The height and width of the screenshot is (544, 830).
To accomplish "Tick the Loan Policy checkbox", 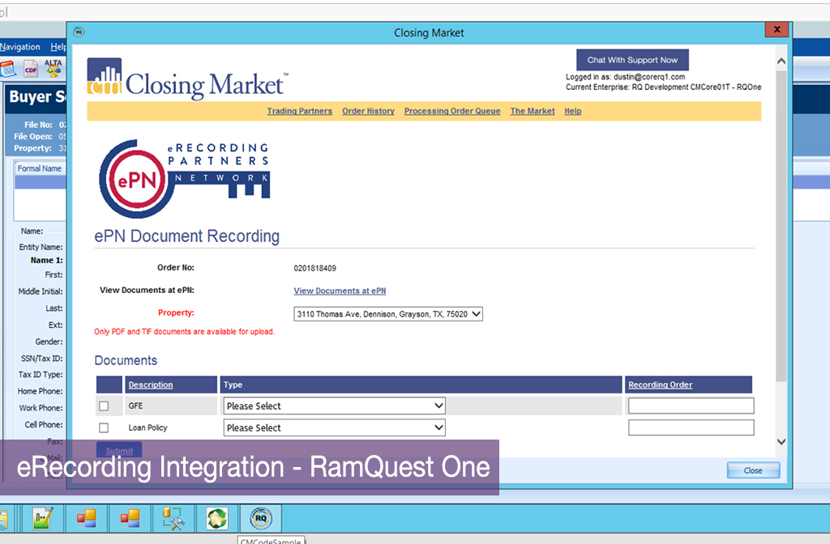I will (104, 428).
